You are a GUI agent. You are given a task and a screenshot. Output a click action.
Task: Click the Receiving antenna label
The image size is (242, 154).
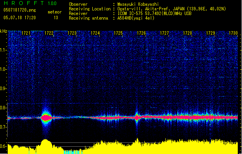(88, 18)
